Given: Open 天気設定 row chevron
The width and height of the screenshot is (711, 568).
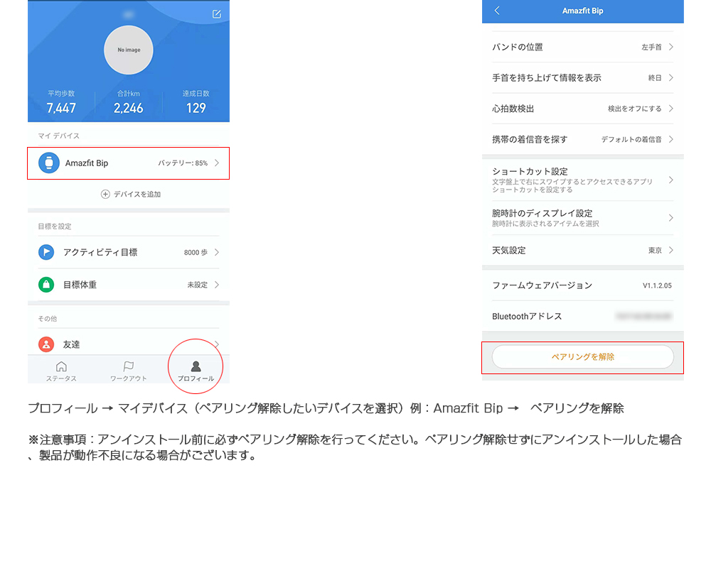Looking at the screenshot, I should coord(671,250).
